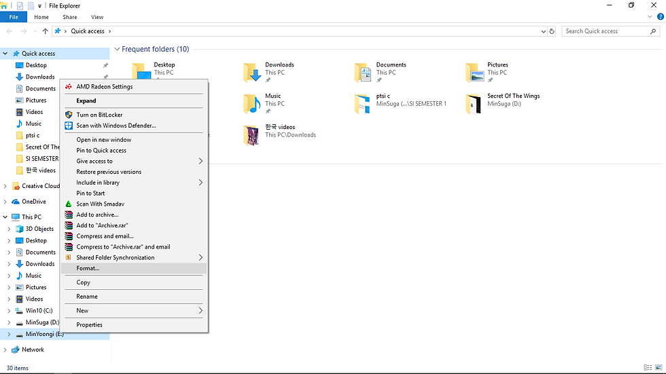Choose Properties in the context menu
Viewport: 666px width, 374px height.
134,325
